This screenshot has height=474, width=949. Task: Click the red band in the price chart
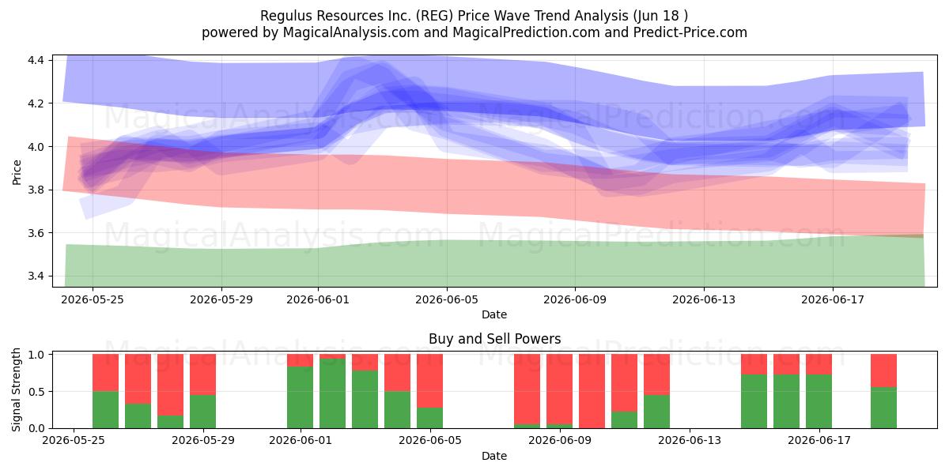(494, 188)
